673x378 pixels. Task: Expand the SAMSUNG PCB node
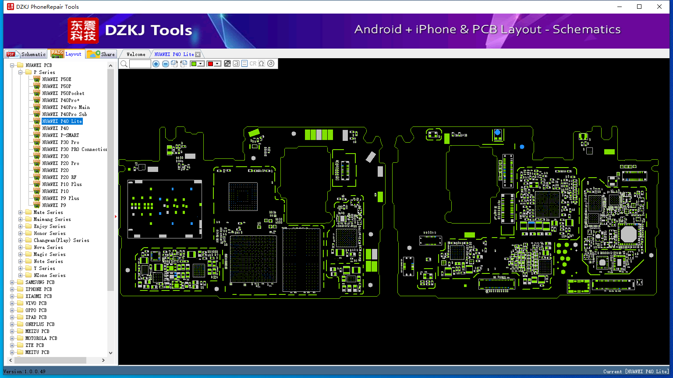click(12, 282)
